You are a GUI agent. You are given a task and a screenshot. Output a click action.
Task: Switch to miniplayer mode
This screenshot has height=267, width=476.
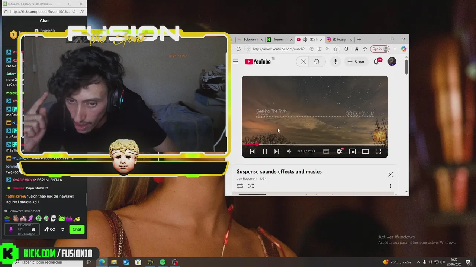352,151
